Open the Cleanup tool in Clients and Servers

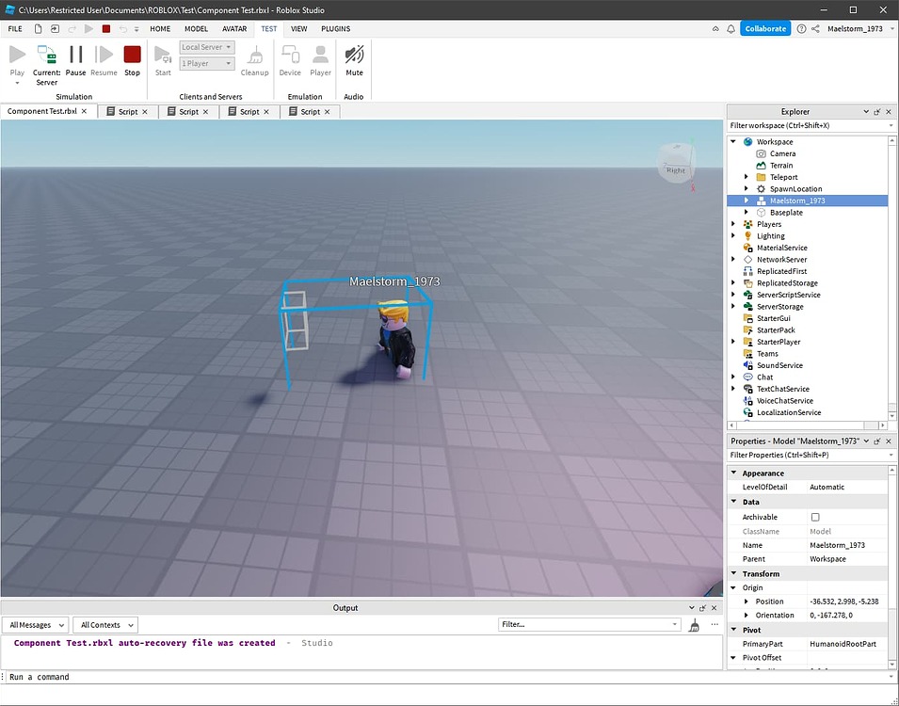(254, 58)
